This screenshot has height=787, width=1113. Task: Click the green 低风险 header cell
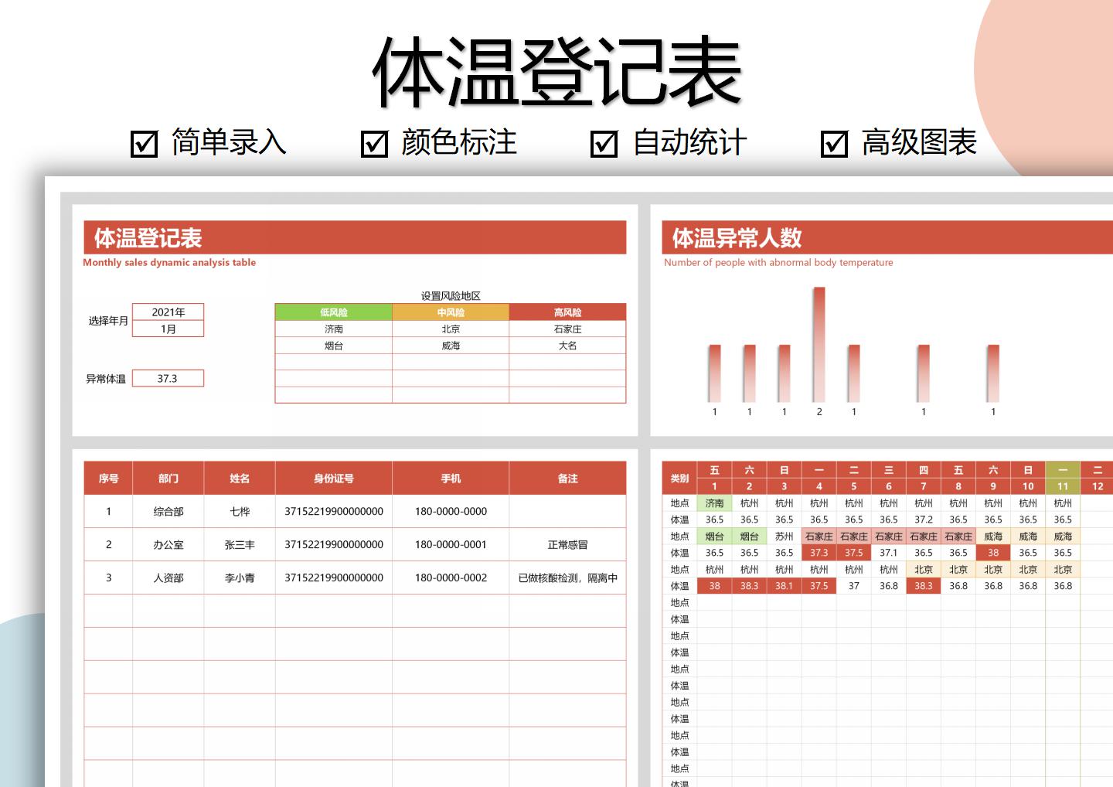333,312
